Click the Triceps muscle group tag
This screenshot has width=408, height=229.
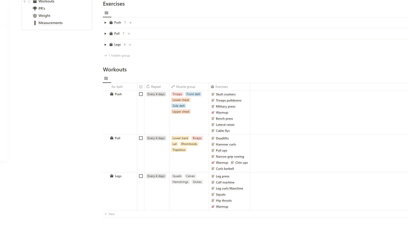177,94
